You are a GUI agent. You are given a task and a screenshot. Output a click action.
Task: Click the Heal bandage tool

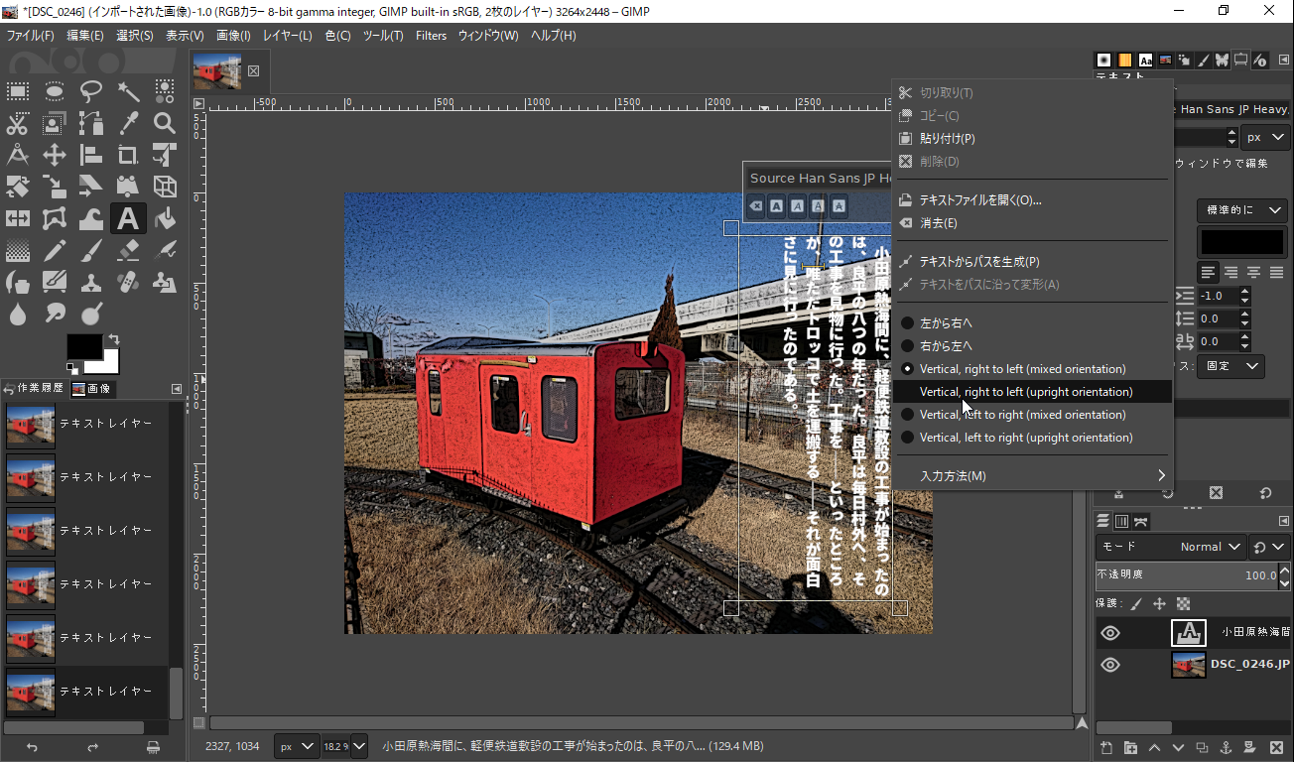point(128,283)
